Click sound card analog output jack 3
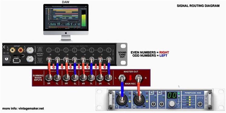 [x=91, y=59]
